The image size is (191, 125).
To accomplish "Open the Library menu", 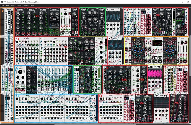I will pos(26,6).
